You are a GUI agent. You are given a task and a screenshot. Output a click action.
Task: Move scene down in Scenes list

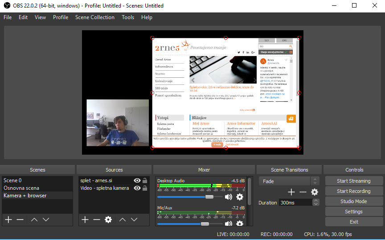46,220
